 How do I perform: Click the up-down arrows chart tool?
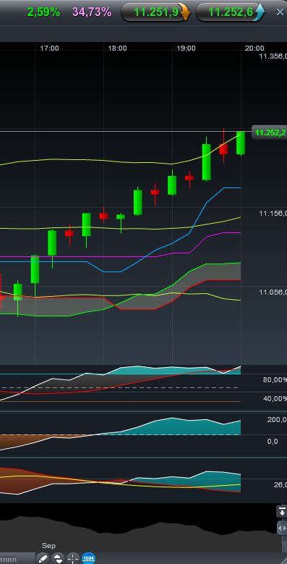click(x=58, y=558)
